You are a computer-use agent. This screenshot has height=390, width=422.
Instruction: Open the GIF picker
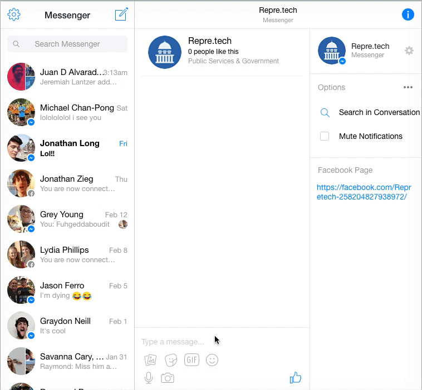[x=192, y=360]
